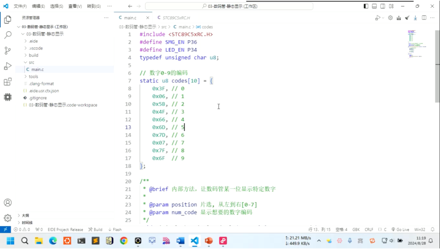Open the Source Control view

coord(8,51)
